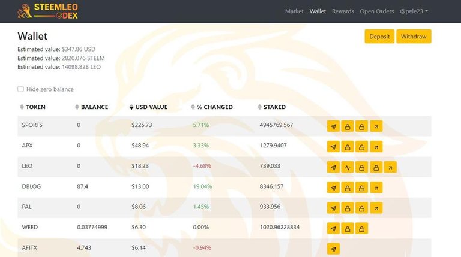This screenshot has width=461, height=257.
Task: Click the DBLOG balance 87.4
Action: (x=82, y=186)
